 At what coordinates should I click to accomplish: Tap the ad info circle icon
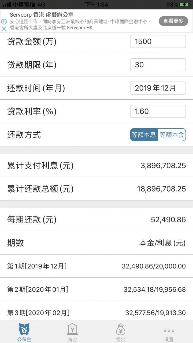coord(4,22)
